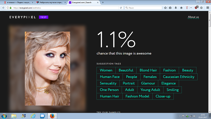Click the browser back arrow button
Screen dimensions: 211x119
[x=3, y=8]
